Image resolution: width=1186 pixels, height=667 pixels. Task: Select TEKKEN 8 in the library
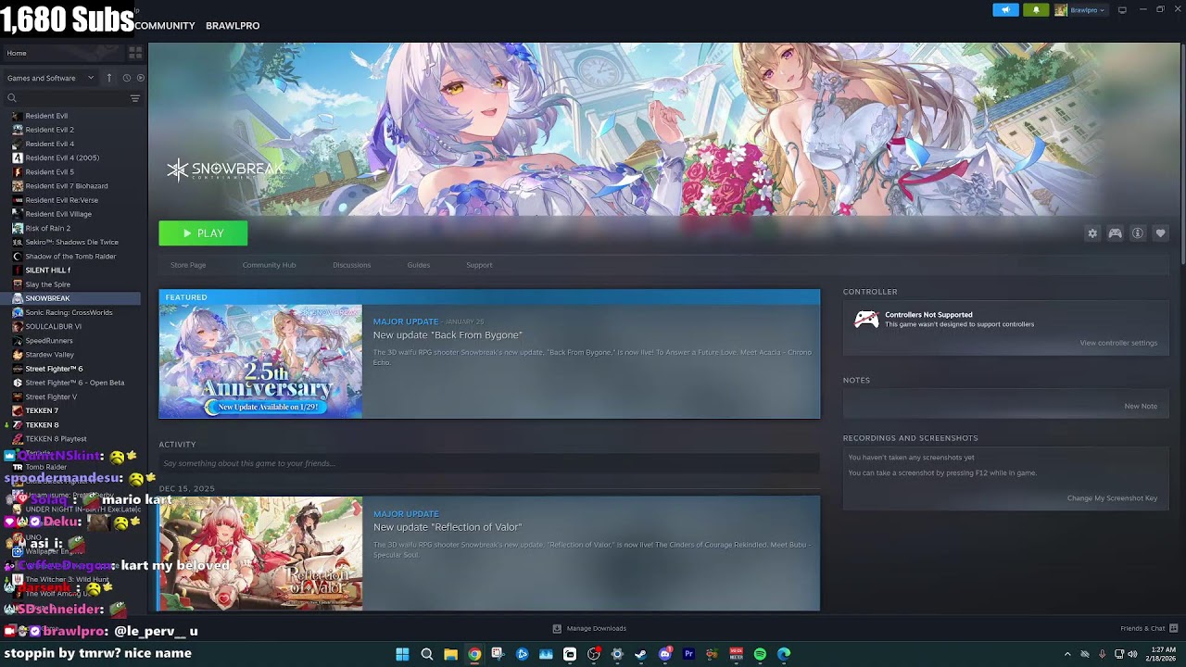tap(42, 425)
